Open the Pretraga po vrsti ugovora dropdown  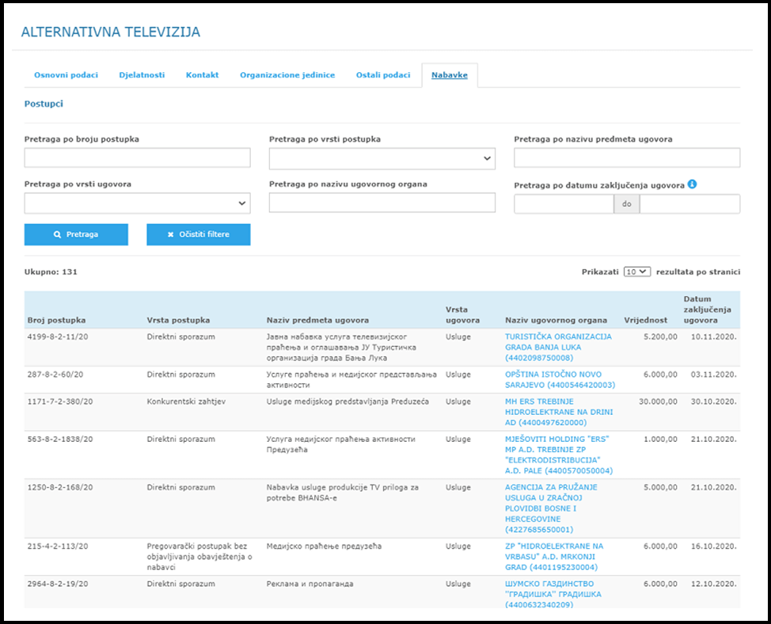tap(137, 204)
